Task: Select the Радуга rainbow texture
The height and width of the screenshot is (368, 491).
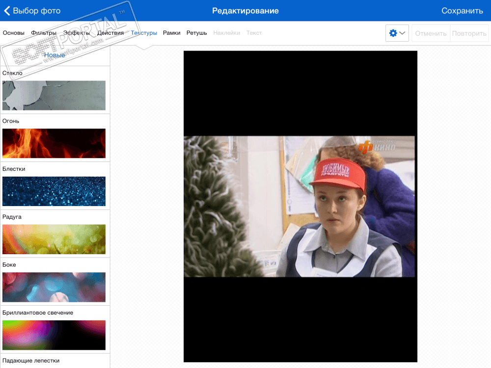Action: (54, 239)
